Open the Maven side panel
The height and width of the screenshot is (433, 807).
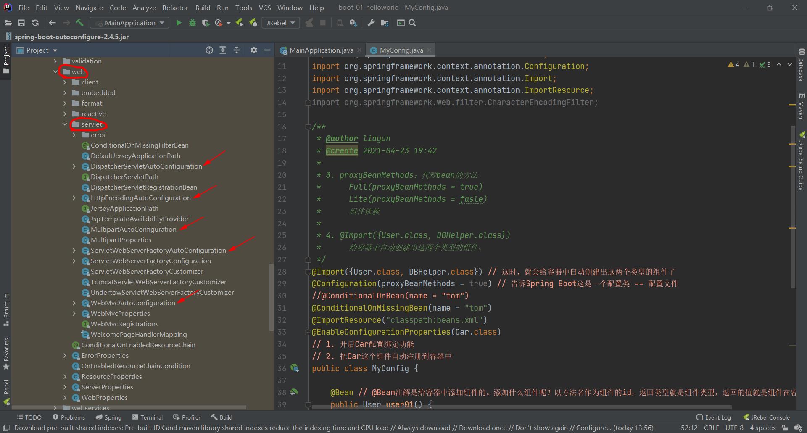click(802, 106)
